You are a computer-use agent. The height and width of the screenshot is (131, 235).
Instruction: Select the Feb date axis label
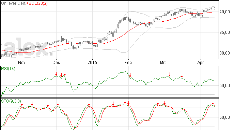click(x=128, y=62)
